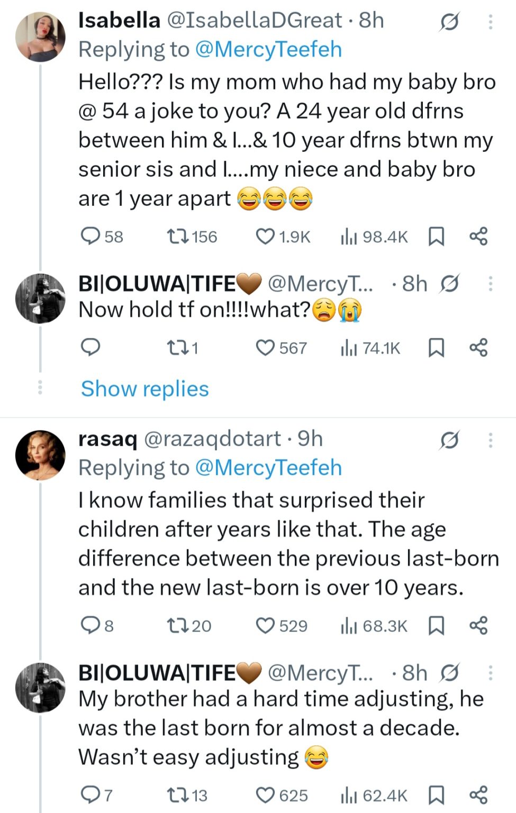Open comments on Isabella's tweet
The height and width of the screenshot is (813, 516).
(x=90, y=236)
